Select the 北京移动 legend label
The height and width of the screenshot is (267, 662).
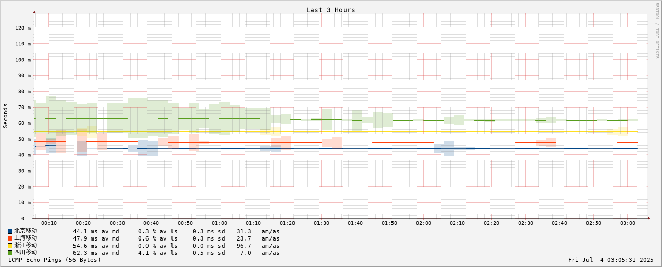pyautogui.click(x=26, y=231)
